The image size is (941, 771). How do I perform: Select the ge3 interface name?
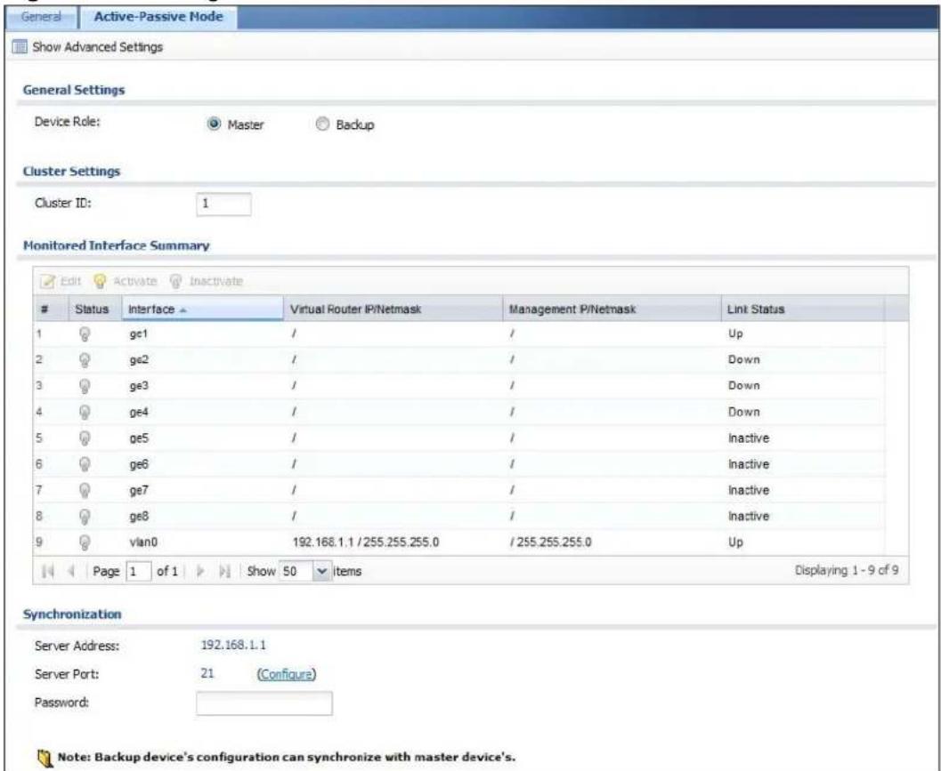[139, 386]
